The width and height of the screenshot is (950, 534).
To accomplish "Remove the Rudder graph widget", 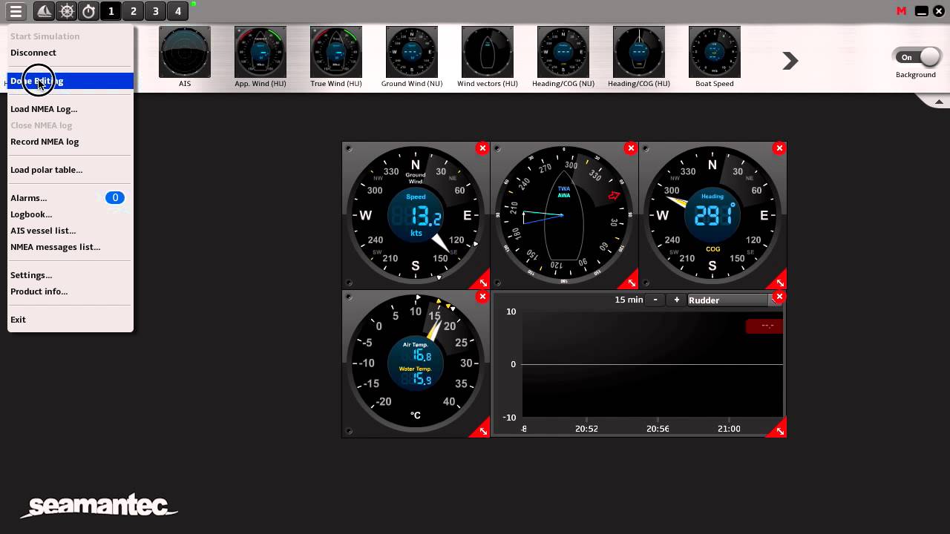I will pyautogui.click(x=779, y=297).
